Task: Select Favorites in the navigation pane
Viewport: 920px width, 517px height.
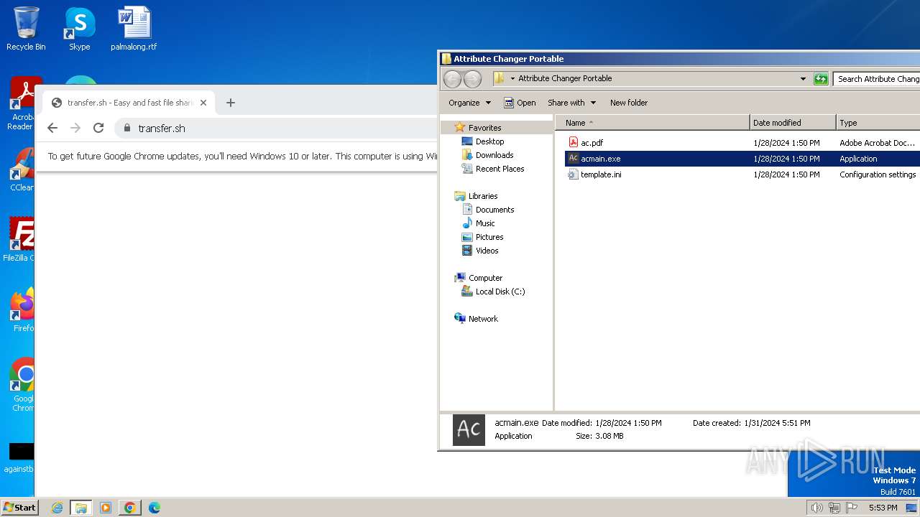Action: (x=484, y=128)
